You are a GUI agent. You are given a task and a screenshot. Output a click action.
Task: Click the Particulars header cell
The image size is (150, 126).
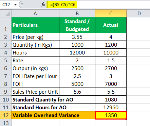pyautogui.click(x=35, y=25)
